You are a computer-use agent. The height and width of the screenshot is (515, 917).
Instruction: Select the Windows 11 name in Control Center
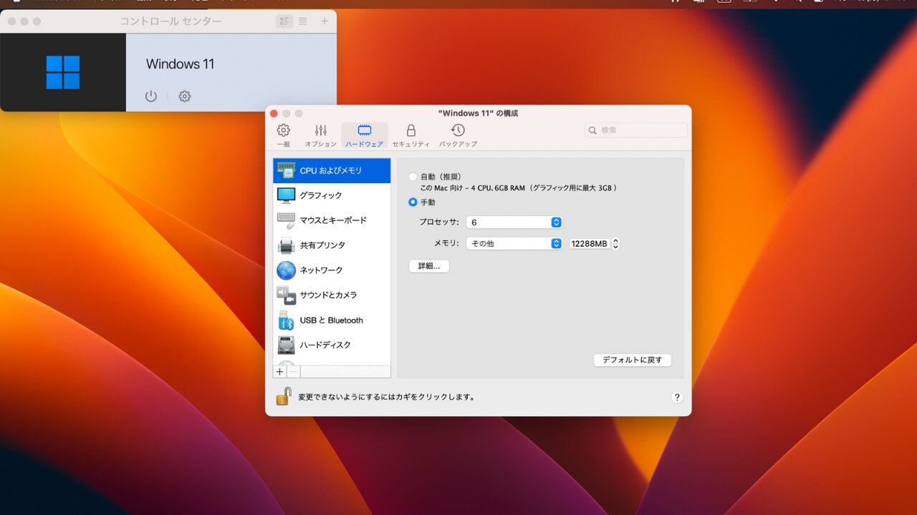tap(181, 64)
